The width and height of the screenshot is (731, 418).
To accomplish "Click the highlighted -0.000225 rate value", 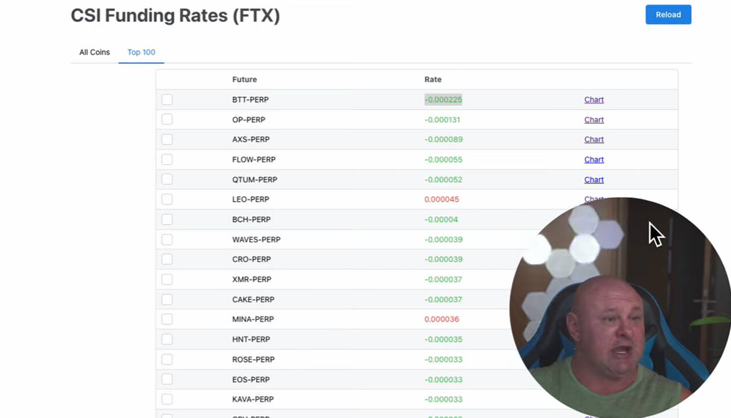I will point(443,100).
